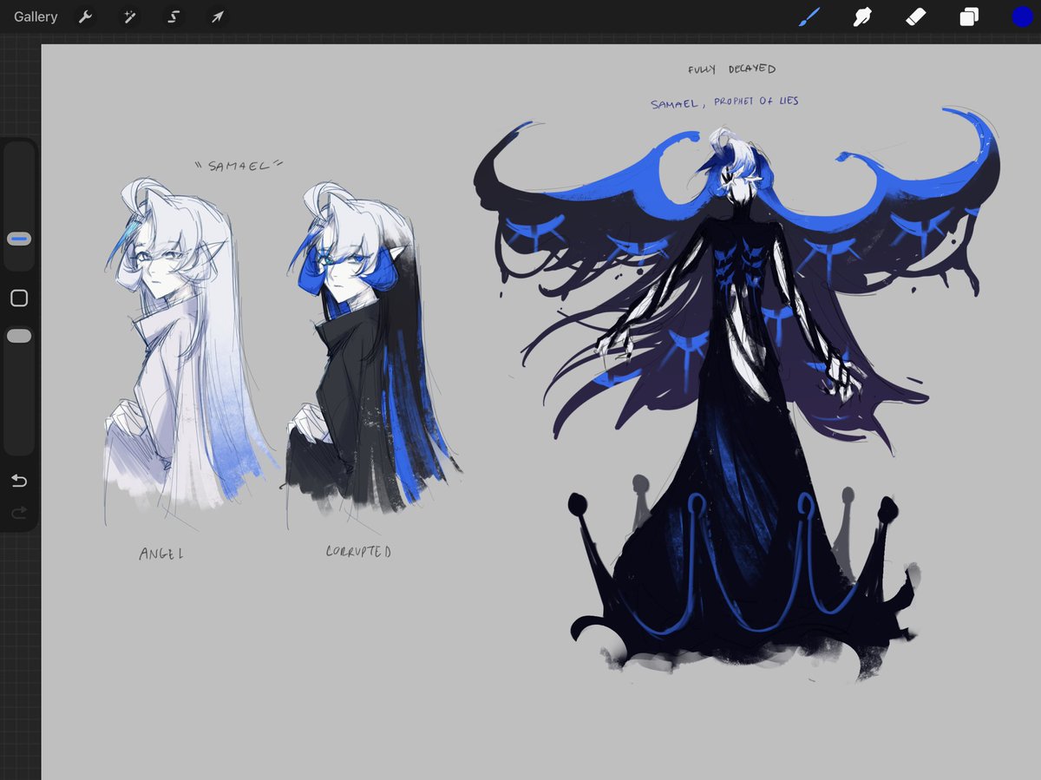Image resolution: width=1041 pixels, height=780 pixels.
Task: Activate the Selection tool
Action: click(x=173, y=16)
